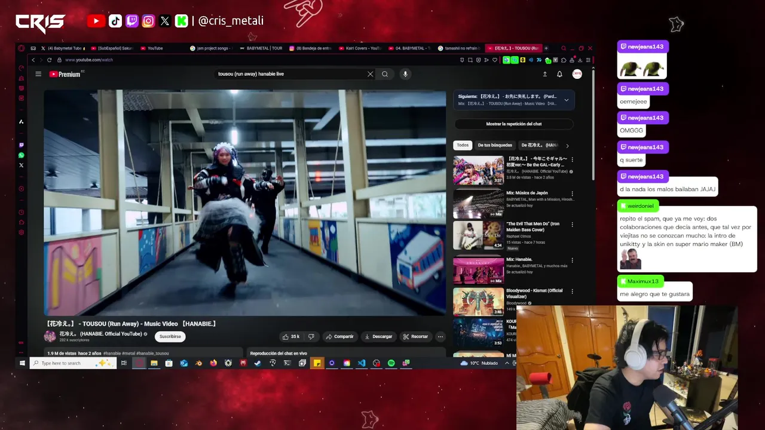Go back in the browser

pyautogui.click(x=33, y=60)
